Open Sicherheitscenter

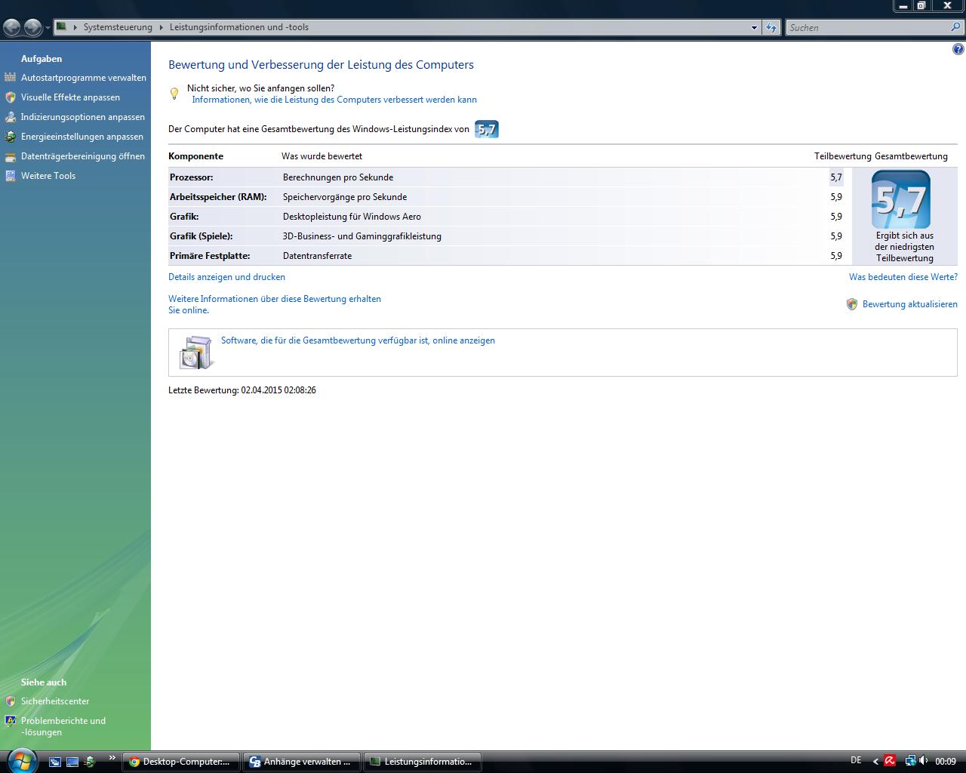pos(55,701)
